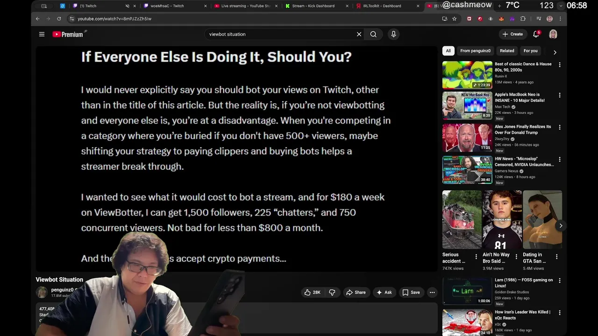Image resolution: width=598 pixels, height=336 pixels.
Task: Open options for How Iran's Leader video
Action: pos(560,313)
